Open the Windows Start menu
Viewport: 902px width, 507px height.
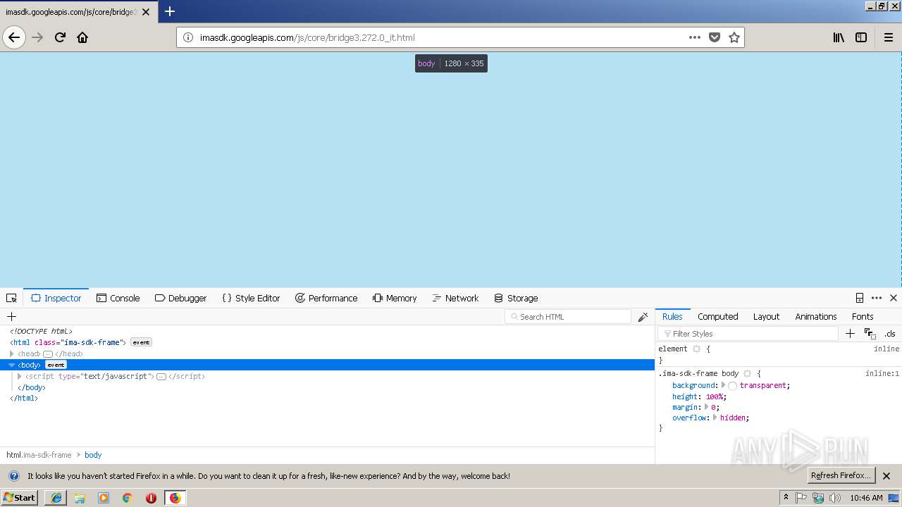(19, 498)
